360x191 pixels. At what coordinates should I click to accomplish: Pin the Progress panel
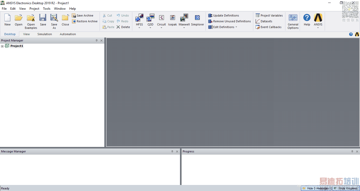coord(352,151)
